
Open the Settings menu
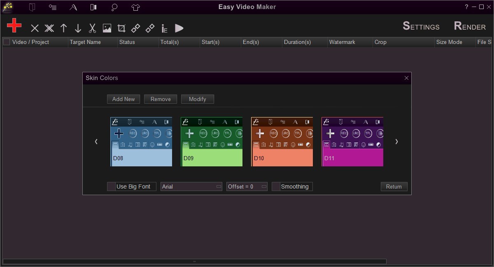(421, 26)
